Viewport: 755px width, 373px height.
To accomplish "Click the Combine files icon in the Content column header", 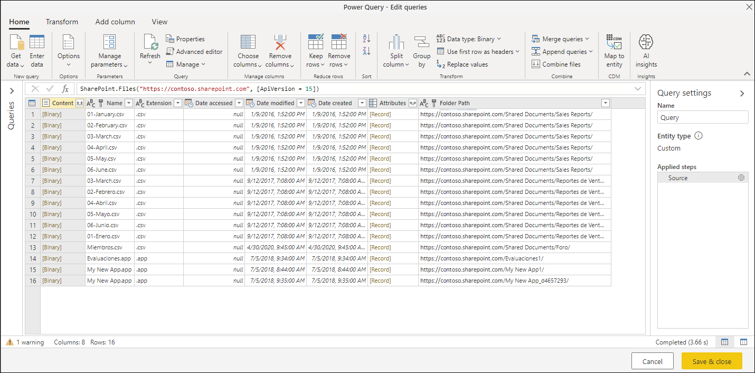I will coord(80,103).
